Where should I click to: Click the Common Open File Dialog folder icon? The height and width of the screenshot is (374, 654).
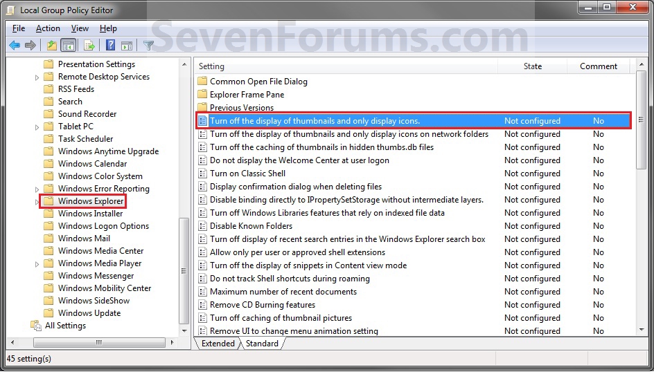click(202, 81)
